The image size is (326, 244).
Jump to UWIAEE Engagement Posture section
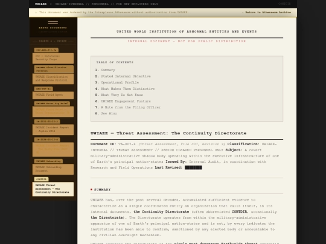pos(126,101)
